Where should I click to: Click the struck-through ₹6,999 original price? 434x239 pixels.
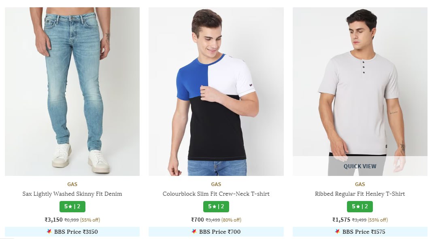pos(71,220)
